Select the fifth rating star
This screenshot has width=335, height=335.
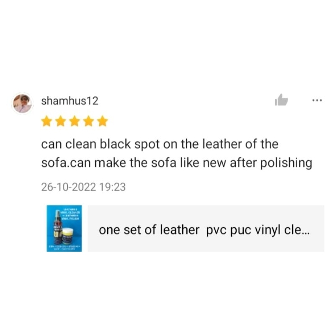point(103,121)
